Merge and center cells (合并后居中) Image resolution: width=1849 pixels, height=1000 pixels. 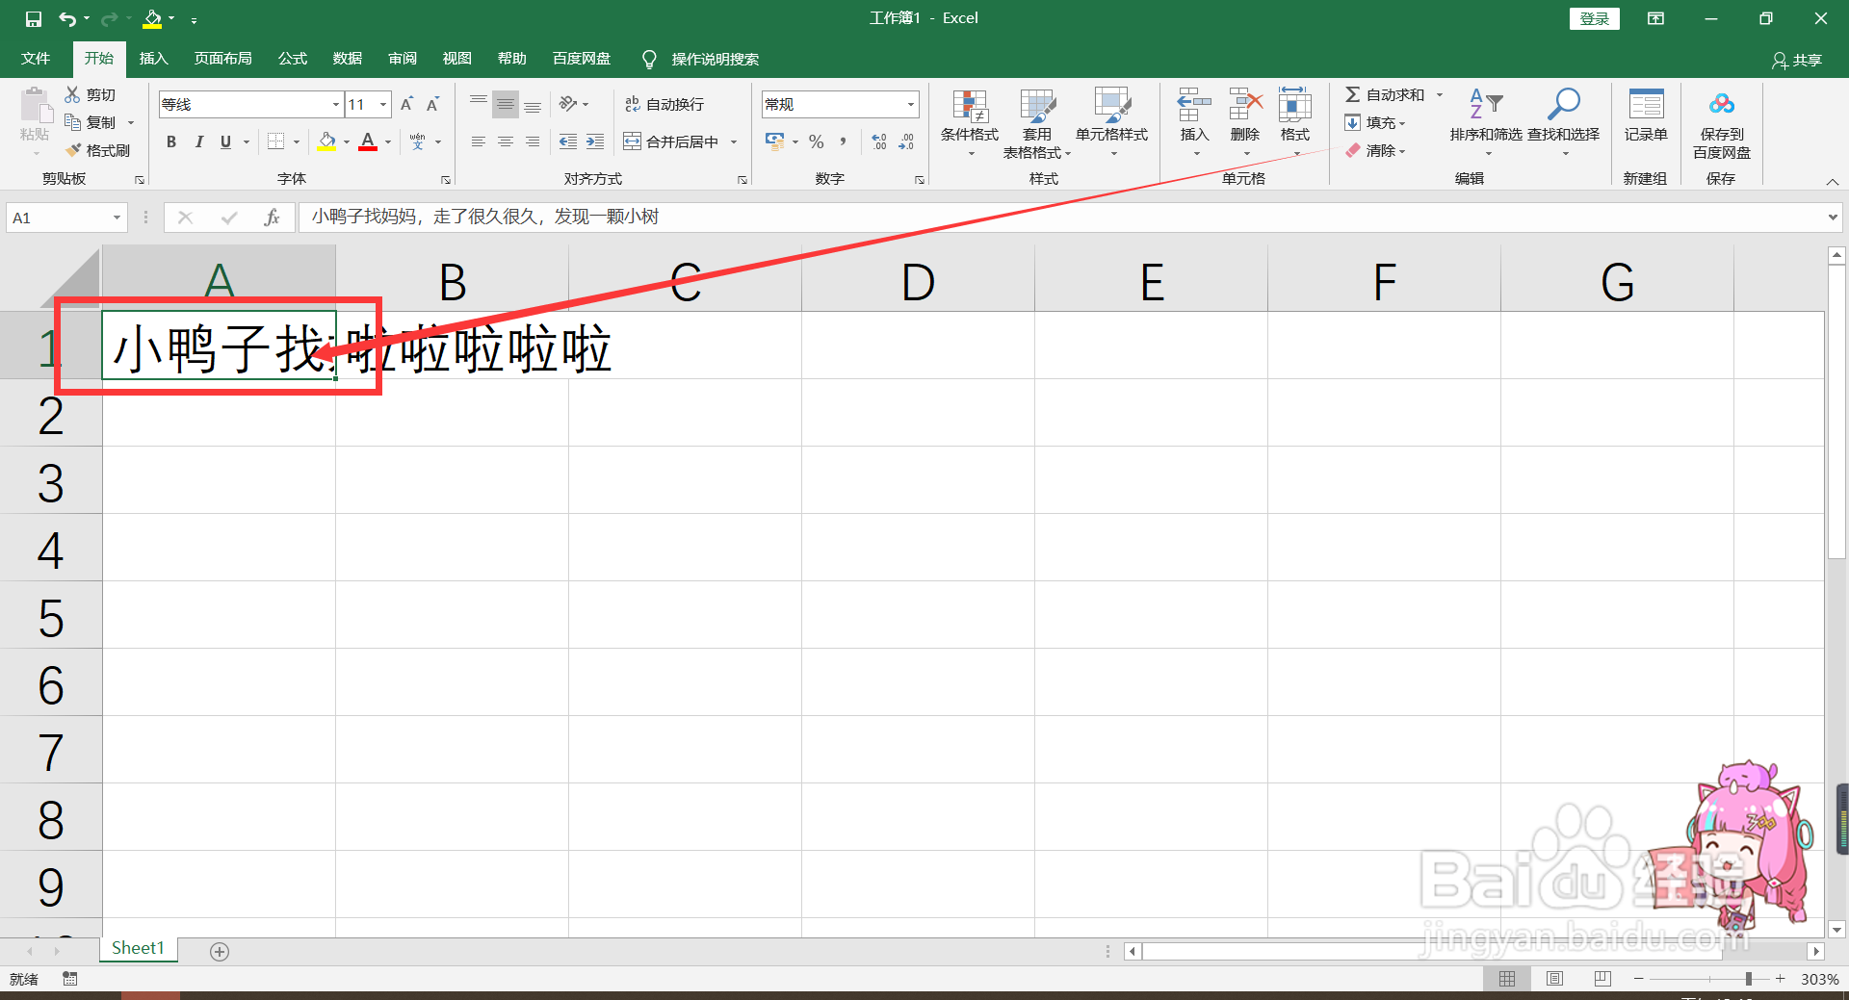(x=674, y=141)
